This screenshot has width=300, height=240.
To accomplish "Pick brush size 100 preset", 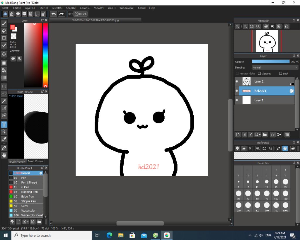I will [276, 195].
